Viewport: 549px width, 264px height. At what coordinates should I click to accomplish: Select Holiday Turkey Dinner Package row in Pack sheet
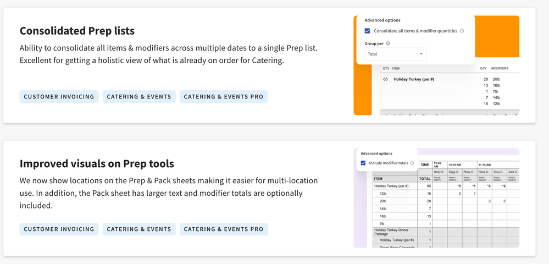point(392,232)
